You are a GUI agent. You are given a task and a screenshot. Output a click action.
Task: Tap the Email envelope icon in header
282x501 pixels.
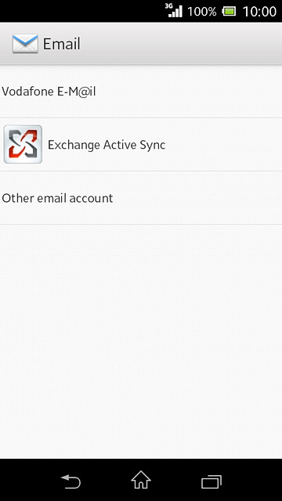tap(25, 44)
